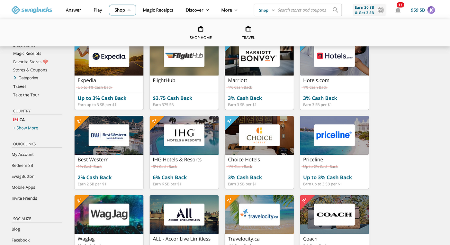Viewport: 450px width, 245px height.
Task: Click FlightHub $3.75 Cash Back
Action: pos(173,98)
